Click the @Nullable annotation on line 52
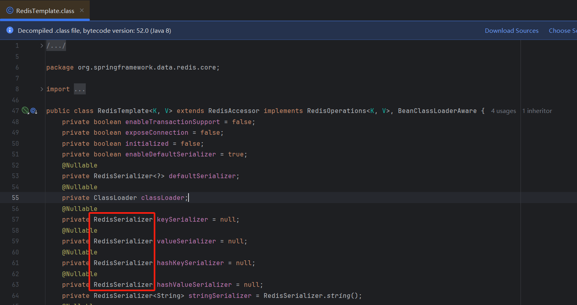Viewport: 577px width, 305px height. 79,165
